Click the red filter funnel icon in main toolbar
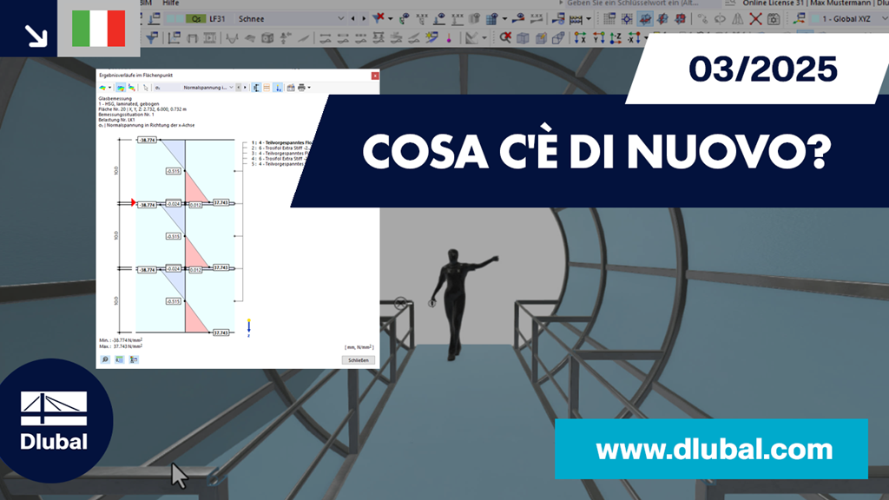This screenshot has height=500, width=889. 379,17
